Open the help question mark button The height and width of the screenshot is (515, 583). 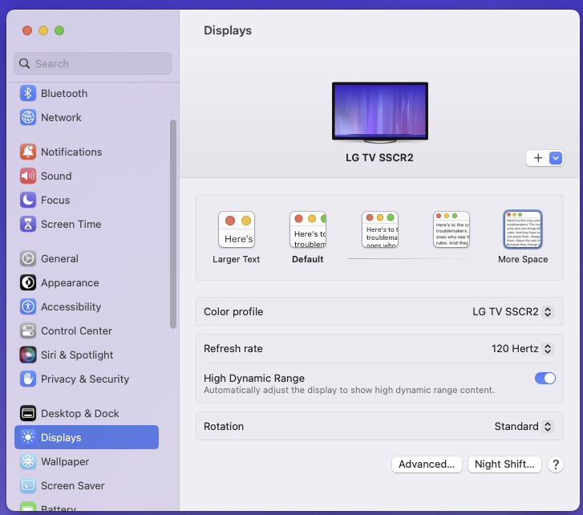556,464
